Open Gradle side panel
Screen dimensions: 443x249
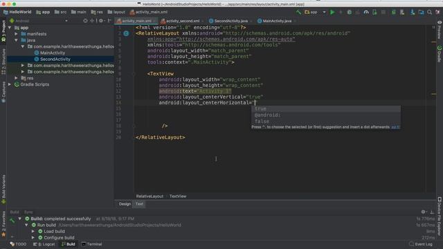click(x=440, y=54)
